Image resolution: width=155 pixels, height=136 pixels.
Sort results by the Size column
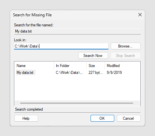tap(96, 66)
